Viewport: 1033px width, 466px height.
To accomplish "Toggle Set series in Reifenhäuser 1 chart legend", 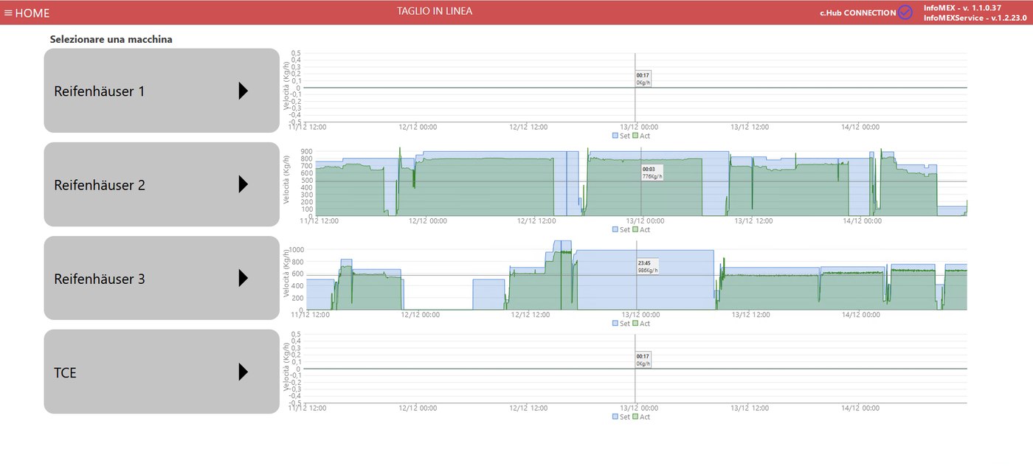I will [x=621, y=136].
